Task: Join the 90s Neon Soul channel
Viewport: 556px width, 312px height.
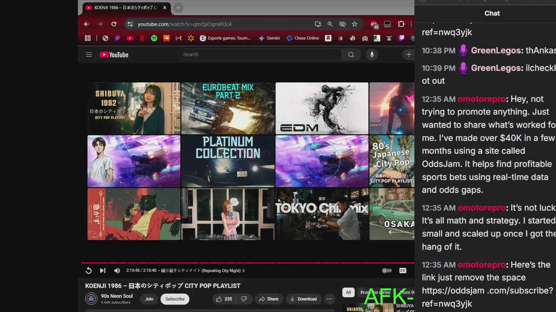Action: [x=149, y=299]
